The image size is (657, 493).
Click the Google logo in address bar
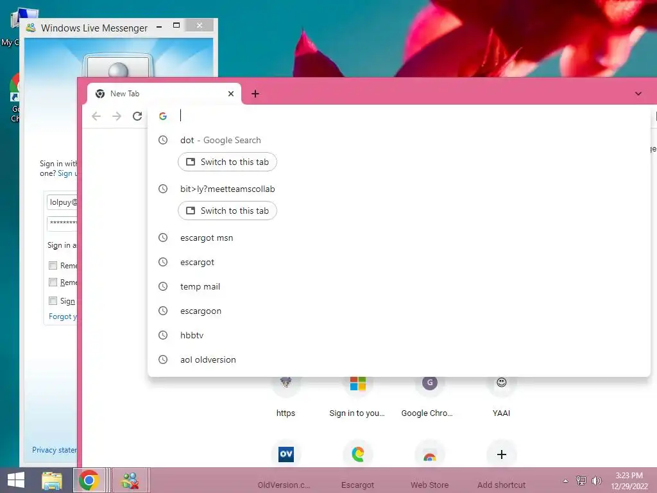[x=163, y=116]
